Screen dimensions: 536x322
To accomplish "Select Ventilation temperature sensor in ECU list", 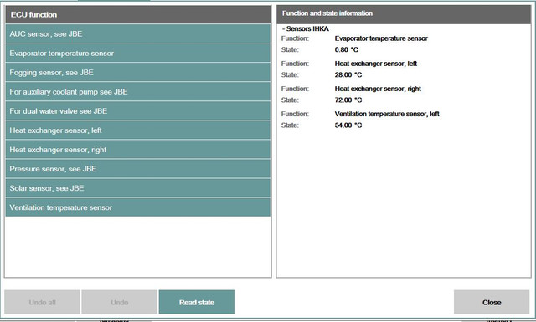I will (137, 207).
